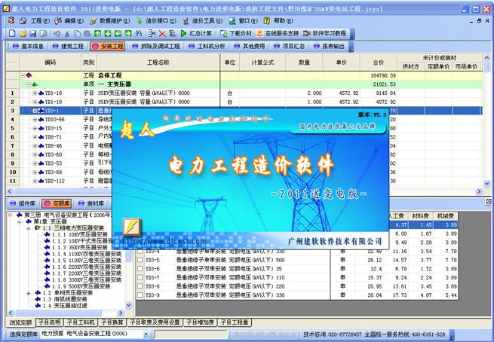Viewport: 494px width, 342px height.
Task: Click the green Move Down arrow icon
Action: click(108, 33)
